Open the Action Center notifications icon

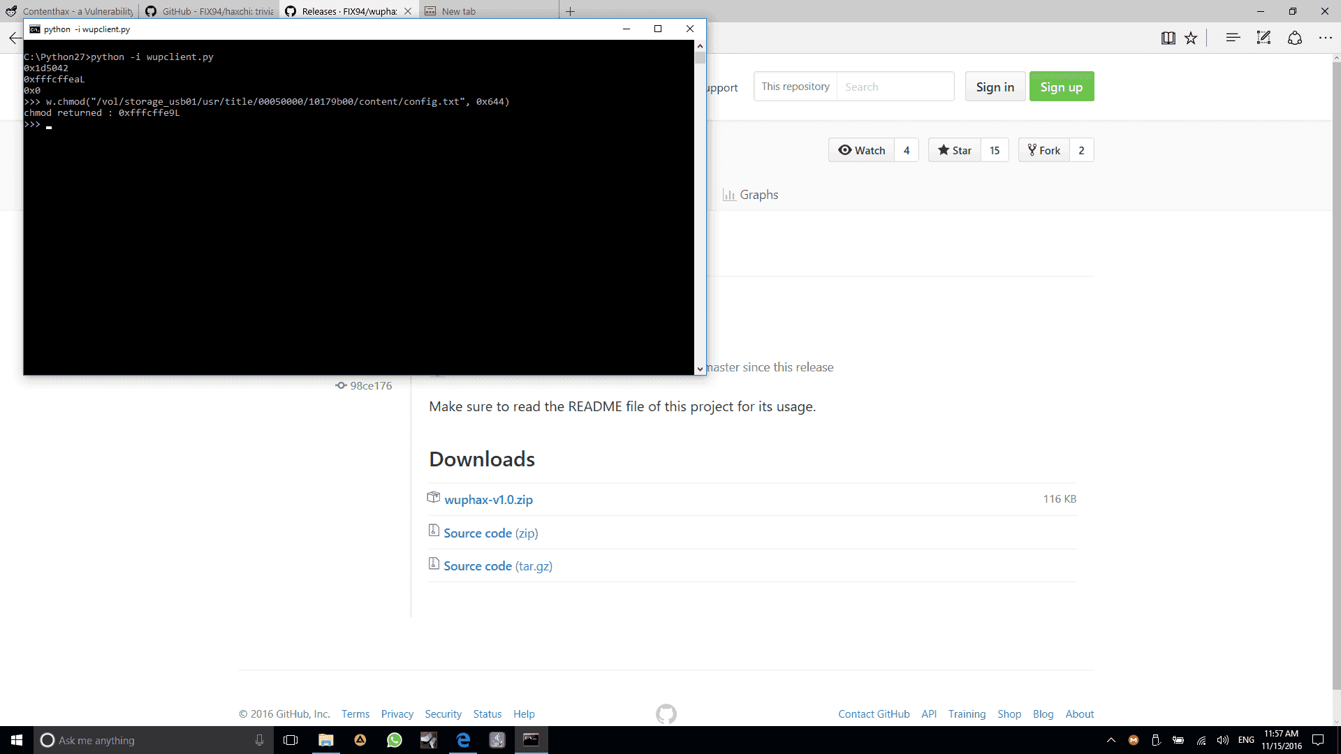(1318, 740)
